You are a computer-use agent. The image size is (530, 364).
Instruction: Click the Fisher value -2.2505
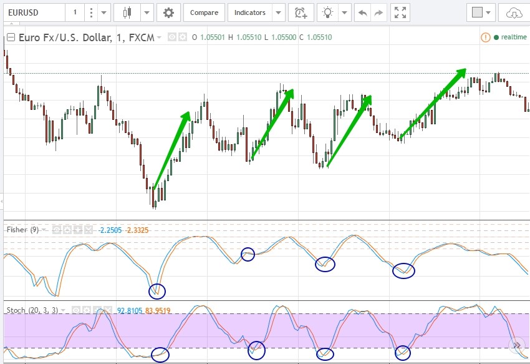[x=110, y=230]
